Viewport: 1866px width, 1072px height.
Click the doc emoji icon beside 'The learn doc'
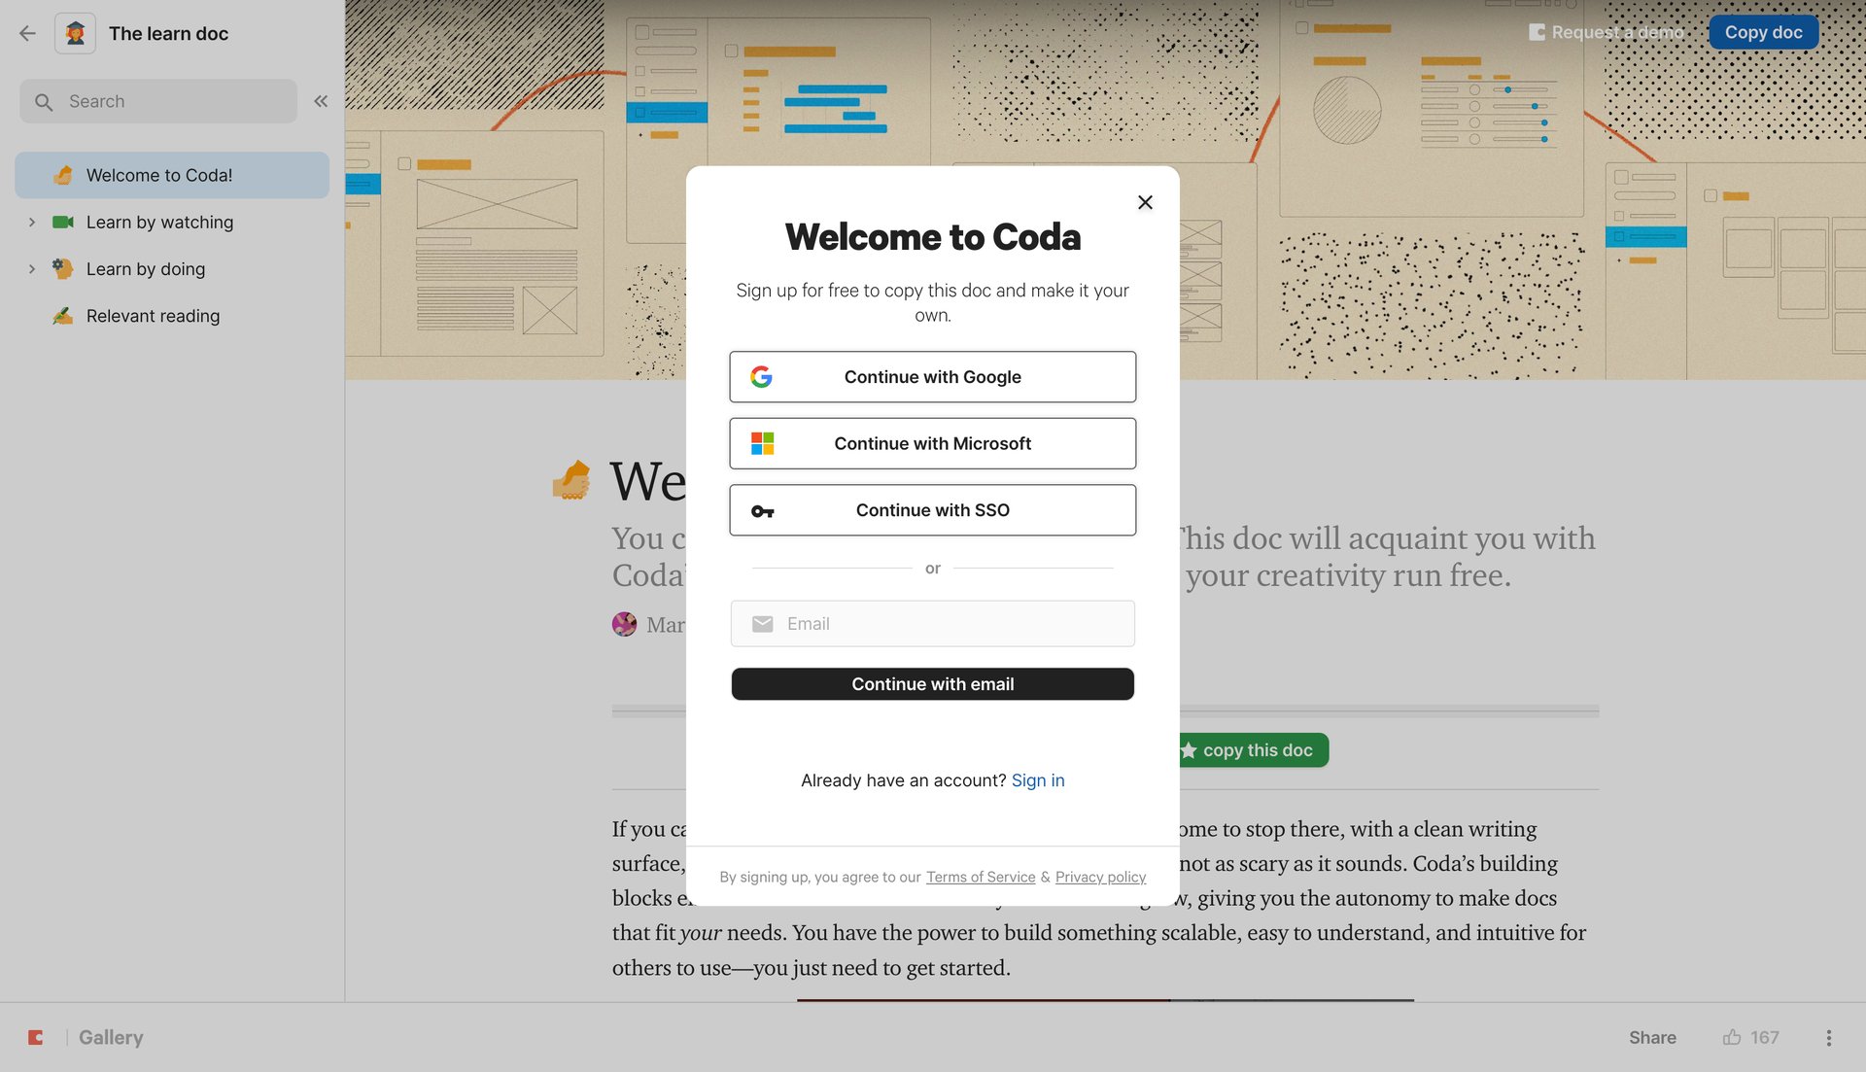(x=75, y=32)
